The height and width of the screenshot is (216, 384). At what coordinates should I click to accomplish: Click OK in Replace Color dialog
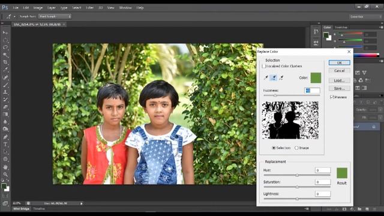tap(340, 62)
